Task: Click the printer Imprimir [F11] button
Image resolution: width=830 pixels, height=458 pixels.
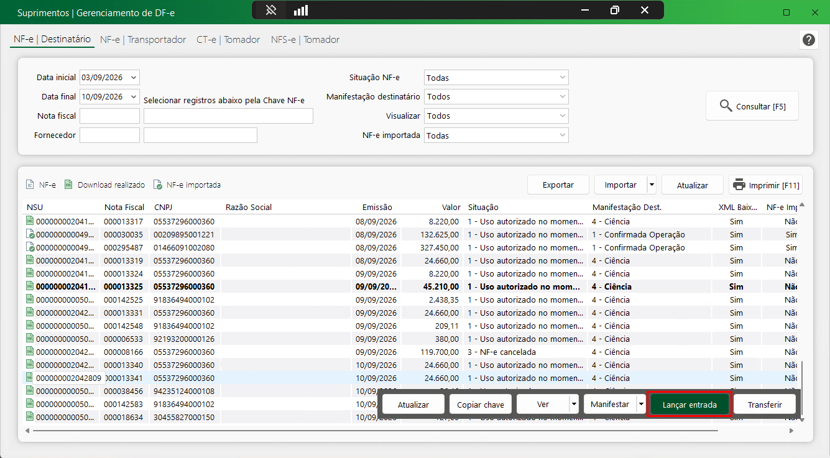Action: point(765,185)
